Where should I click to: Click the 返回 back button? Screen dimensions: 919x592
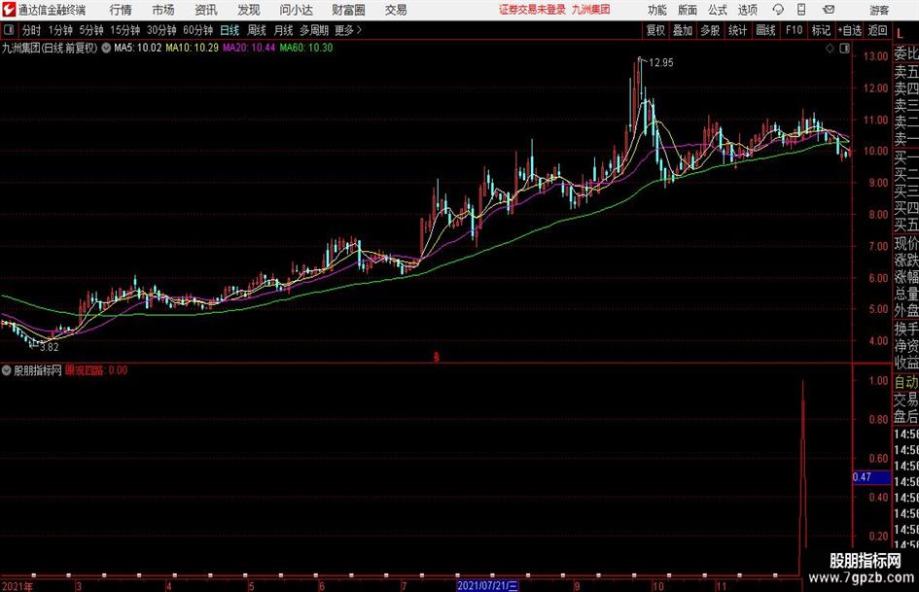tap(877, 30)
